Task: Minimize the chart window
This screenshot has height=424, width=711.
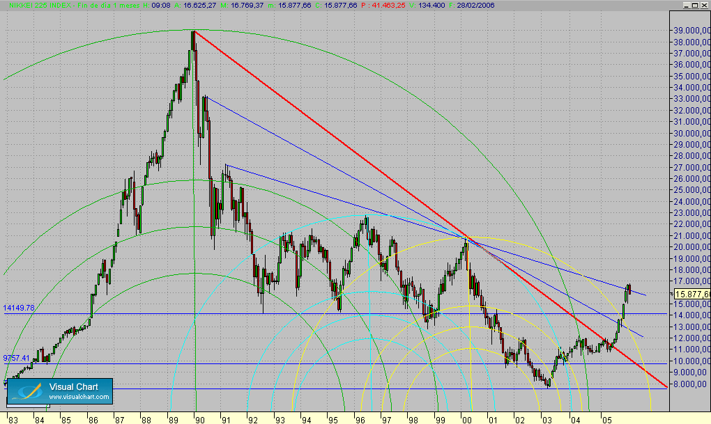Action: point(687,5)
